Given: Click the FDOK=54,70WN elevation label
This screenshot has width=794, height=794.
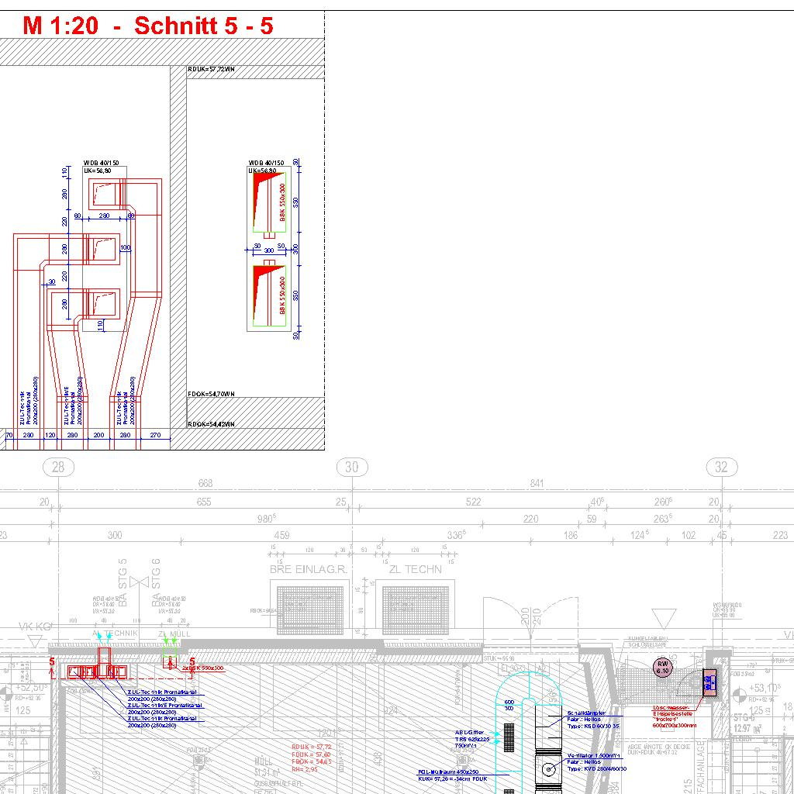Looking at the screenshot, I should [x=211, y=395].
